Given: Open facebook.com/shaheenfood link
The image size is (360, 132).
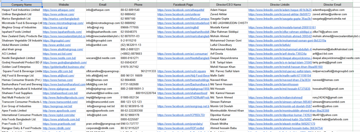Looking at the screenshot, I should (182, 93).
